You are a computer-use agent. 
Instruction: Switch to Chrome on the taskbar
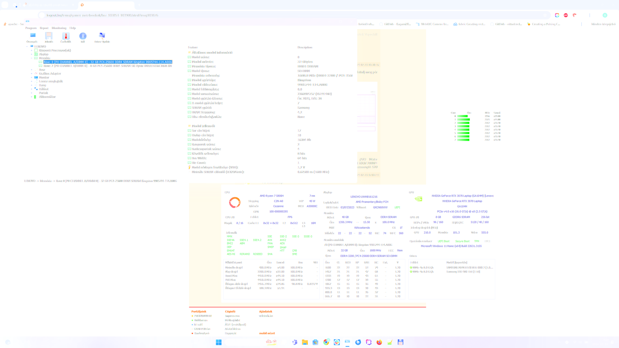(x=326, y=342)
